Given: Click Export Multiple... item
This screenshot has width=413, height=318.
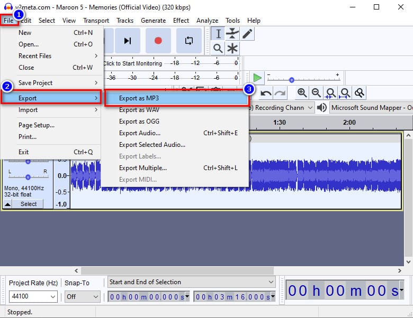Looking at the screenshot, I should click(x=176, y=167).
